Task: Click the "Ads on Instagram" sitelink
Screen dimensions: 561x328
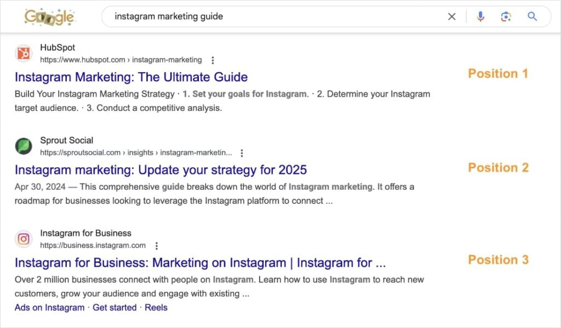Action: click(49, 307)
